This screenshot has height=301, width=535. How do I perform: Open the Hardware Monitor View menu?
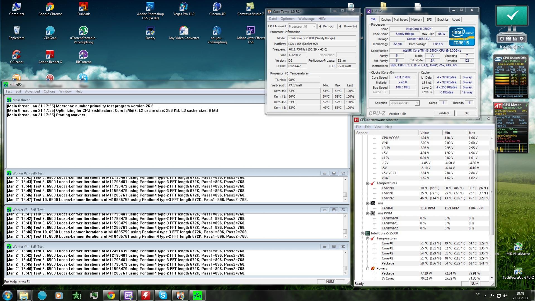(378, 127)
